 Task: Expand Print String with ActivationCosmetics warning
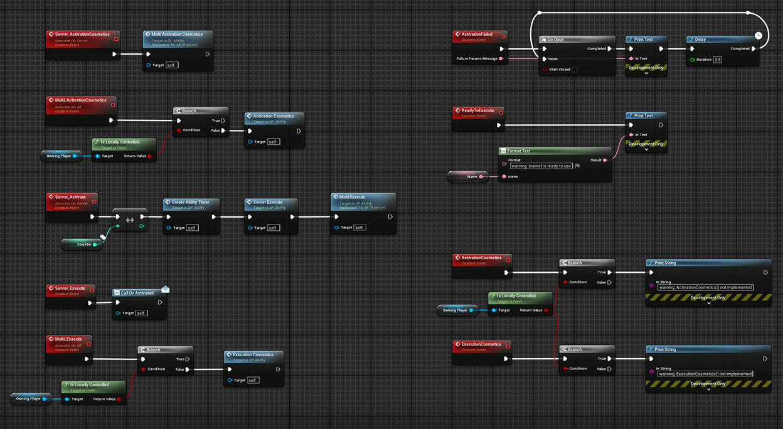point(708,303)
